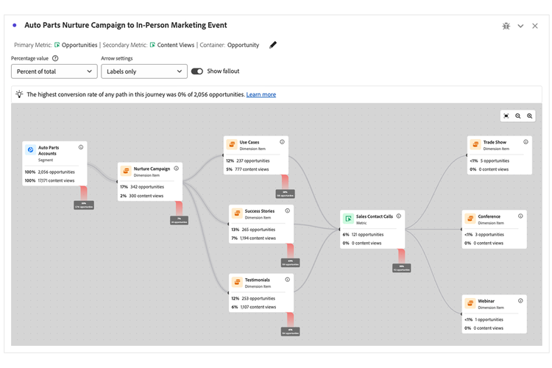This screenshot has height=368, width=552.
Task: Click '253 opportunities' in Testimonials
Action: click(258, 298)
